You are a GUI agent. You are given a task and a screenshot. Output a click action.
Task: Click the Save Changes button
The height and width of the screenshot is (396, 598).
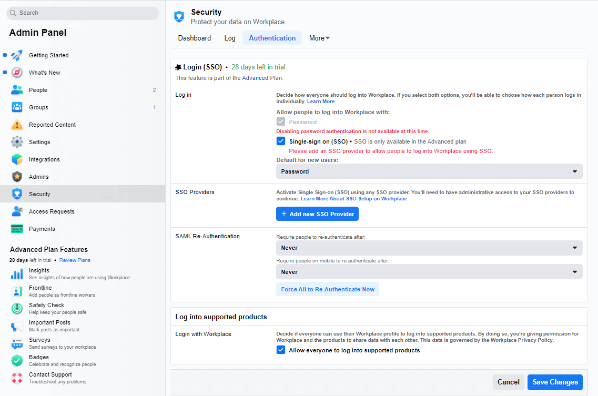(555, 382)
